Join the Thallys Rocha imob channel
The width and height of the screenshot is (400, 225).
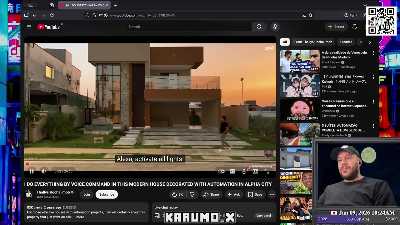[x=87, y=194]
